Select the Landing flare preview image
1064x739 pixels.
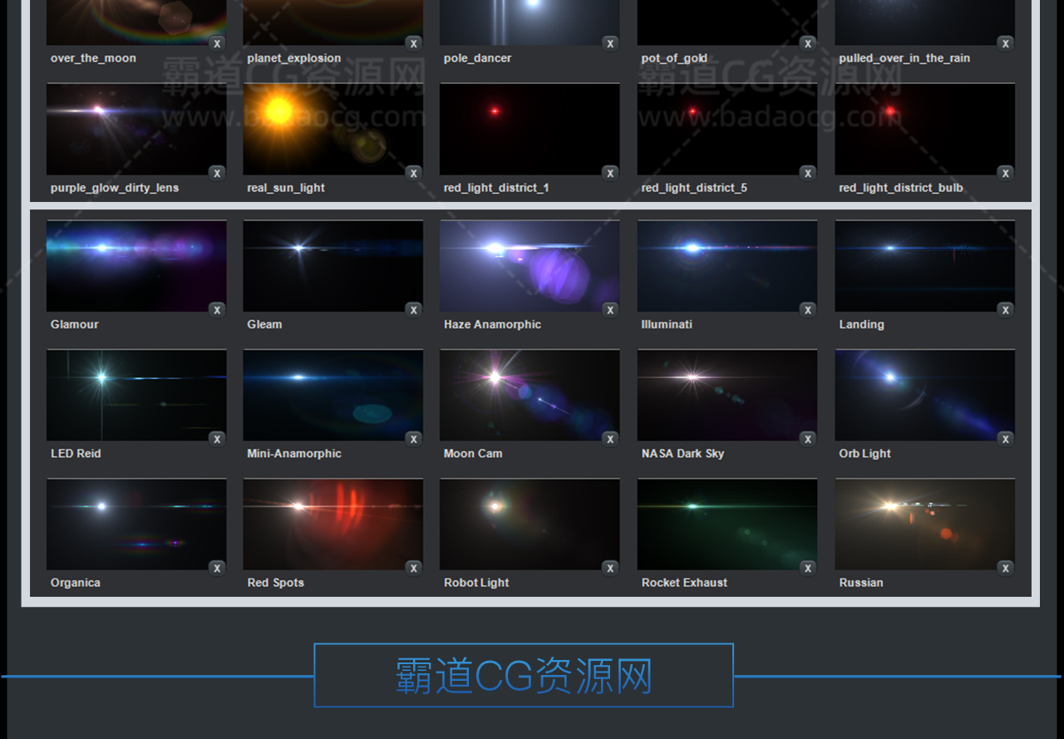coord(924,265)
